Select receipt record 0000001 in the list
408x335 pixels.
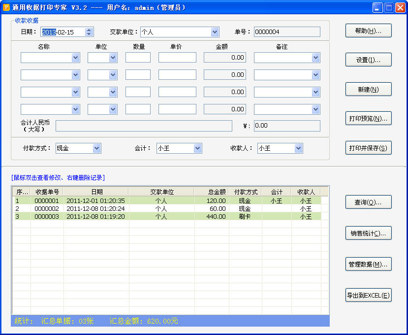click(x=148, y=201)
